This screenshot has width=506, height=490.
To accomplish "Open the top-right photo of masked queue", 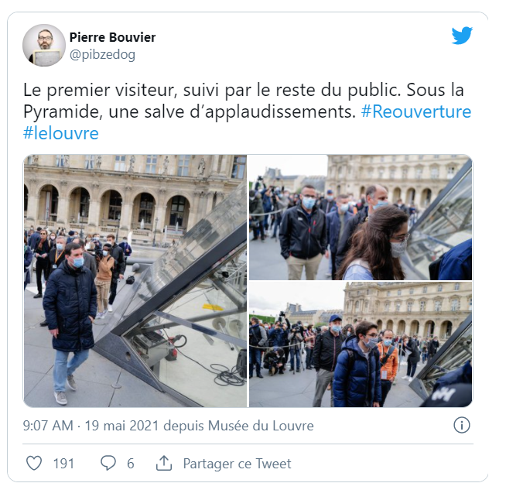I will 361,218.
